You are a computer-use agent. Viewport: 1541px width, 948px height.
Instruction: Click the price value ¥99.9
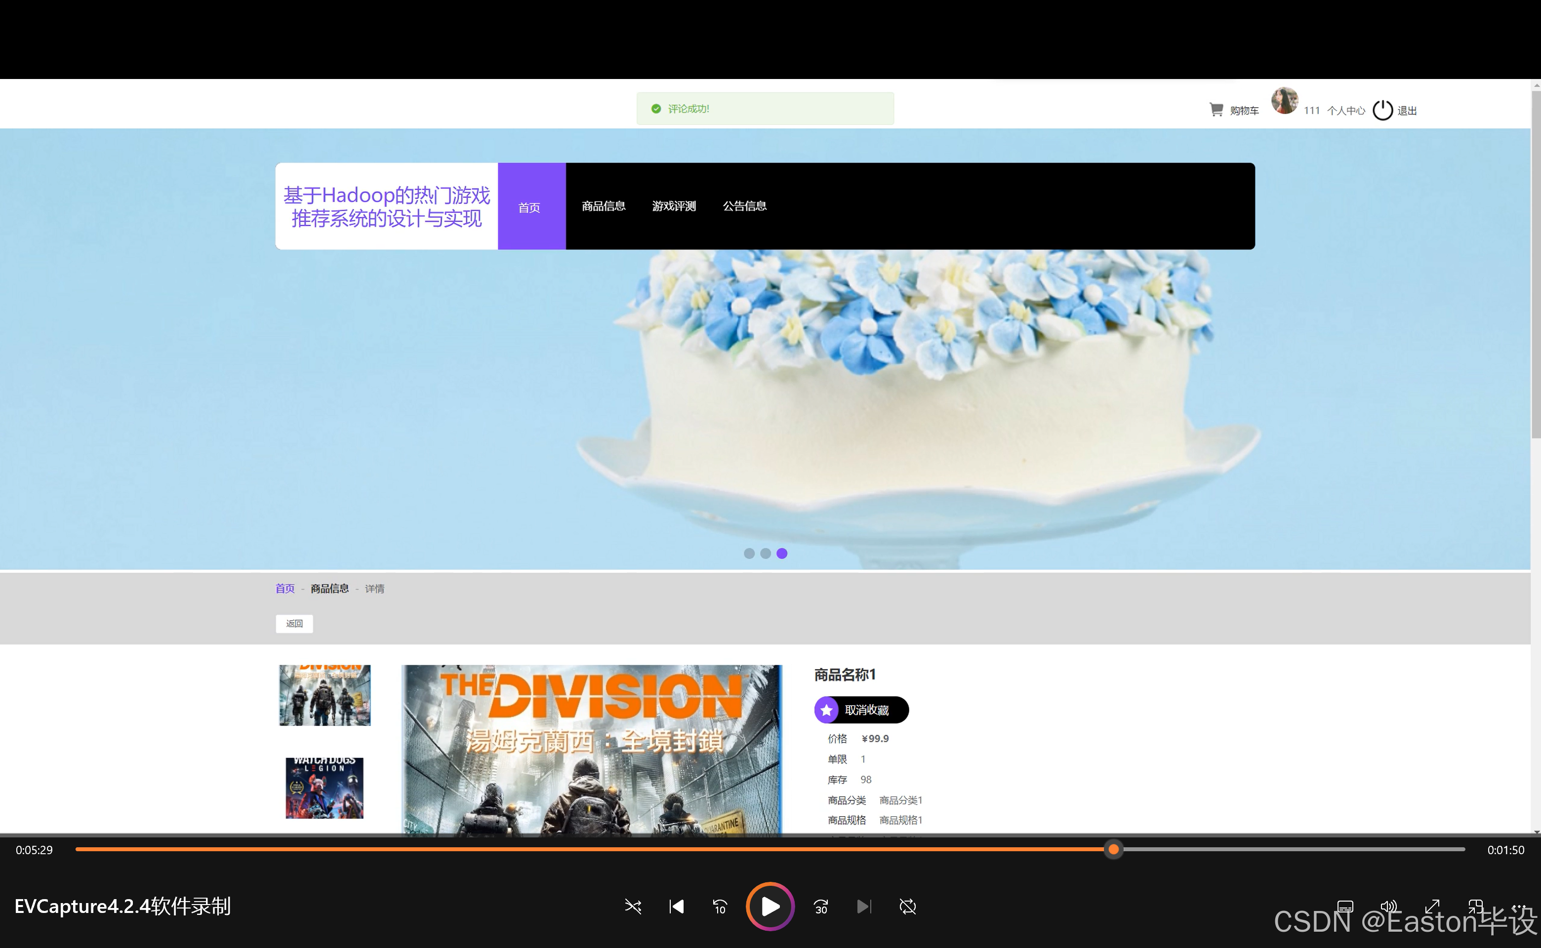pyautogui.click(x=875, y=739)
